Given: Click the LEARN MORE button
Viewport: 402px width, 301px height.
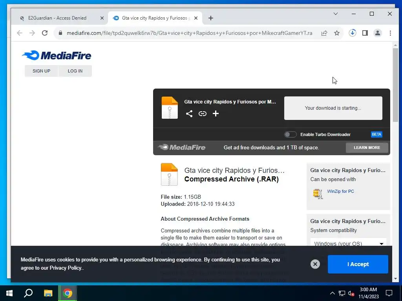Looking at the screenshot, I should coord(367,147).
